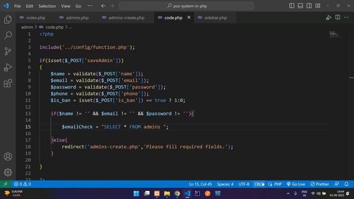The width and height of the screenshot is (354, 199).
Task: Open the View menu
Action: 65,6
